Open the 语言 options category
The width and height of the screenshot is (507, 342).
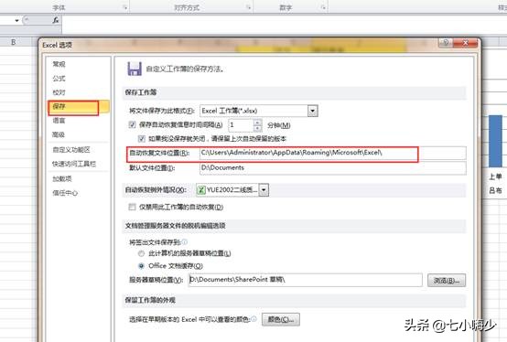59,121
